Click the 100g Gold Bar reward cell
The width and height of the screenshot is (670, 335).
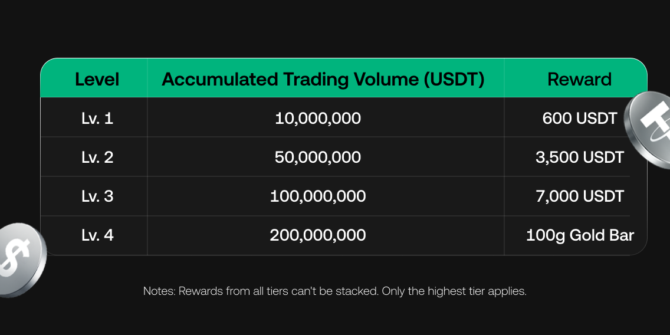point(579,235)
